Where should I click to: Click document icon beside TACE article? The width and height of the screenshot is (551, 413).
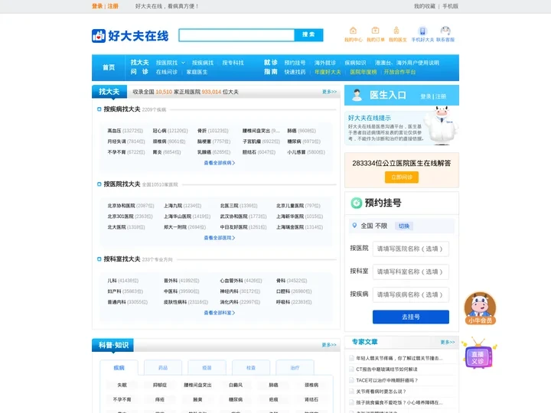351,380
